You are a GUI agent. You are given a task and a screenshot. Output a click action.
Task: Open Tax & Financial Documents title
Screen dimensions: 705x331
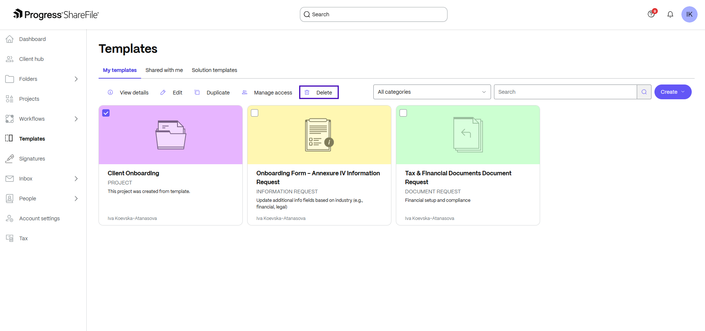click(458, 177)
